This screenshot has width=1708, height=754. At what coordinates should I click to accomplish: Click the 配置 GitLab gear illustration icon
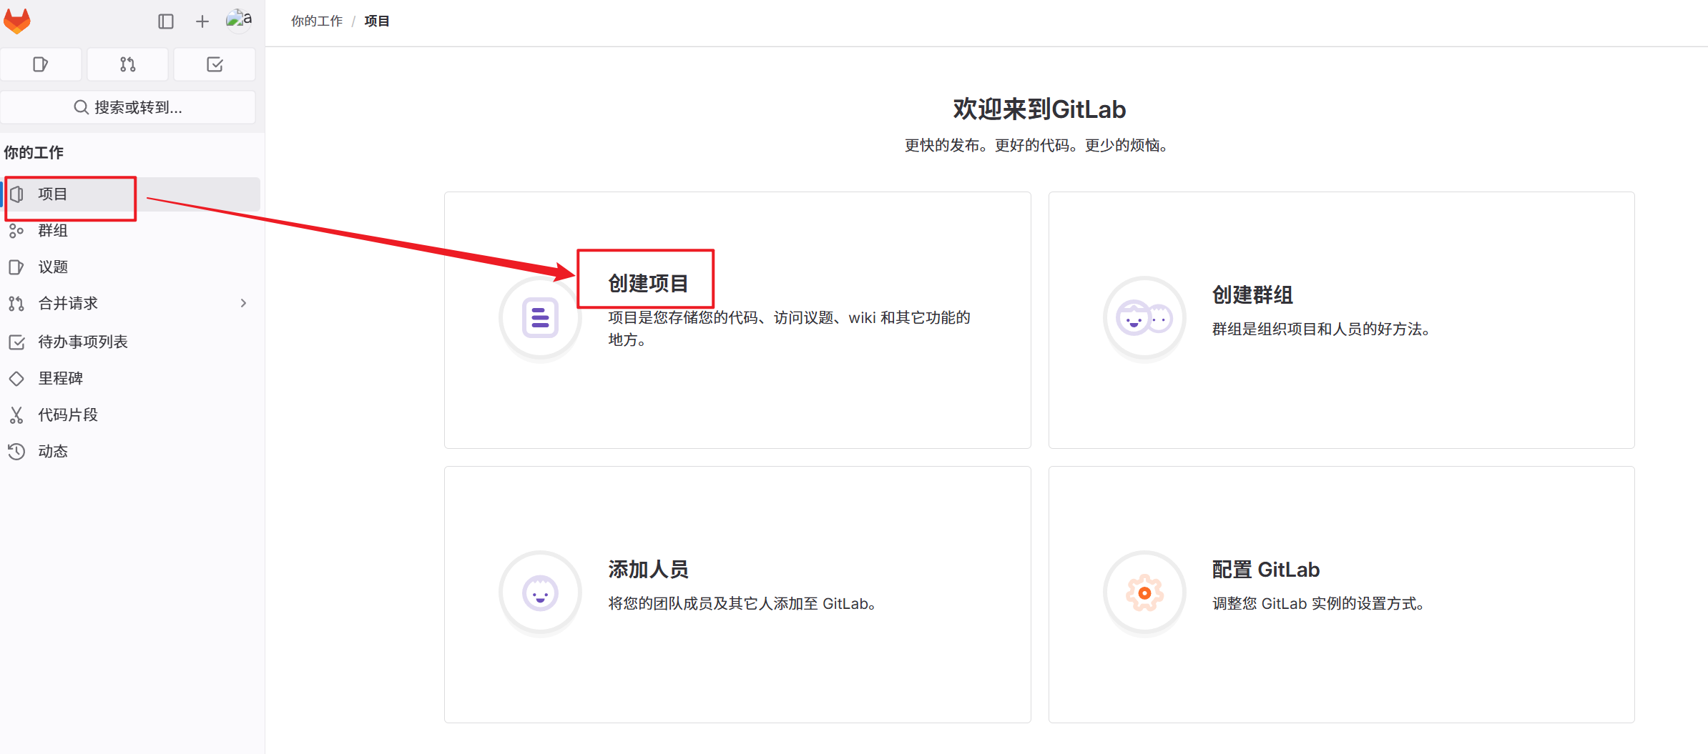click(1144, 592)
